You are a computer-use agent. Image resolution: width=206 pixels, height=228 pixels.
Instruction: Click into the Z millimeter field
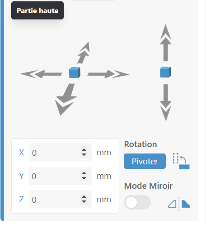point(60,199)
